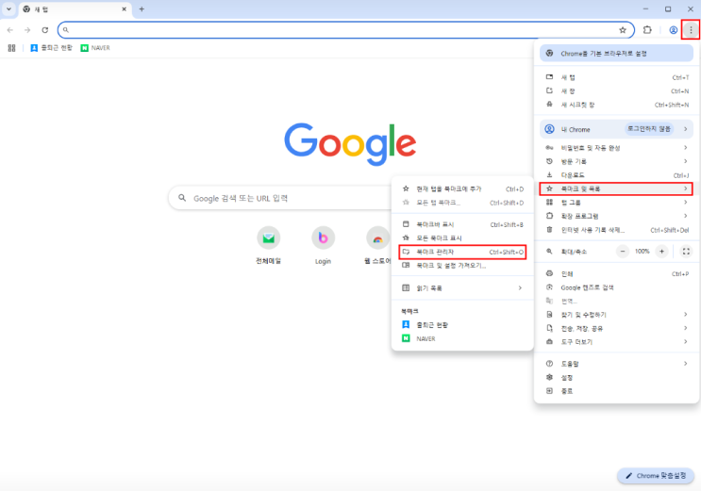Open a new tab with the plus button

142,8
